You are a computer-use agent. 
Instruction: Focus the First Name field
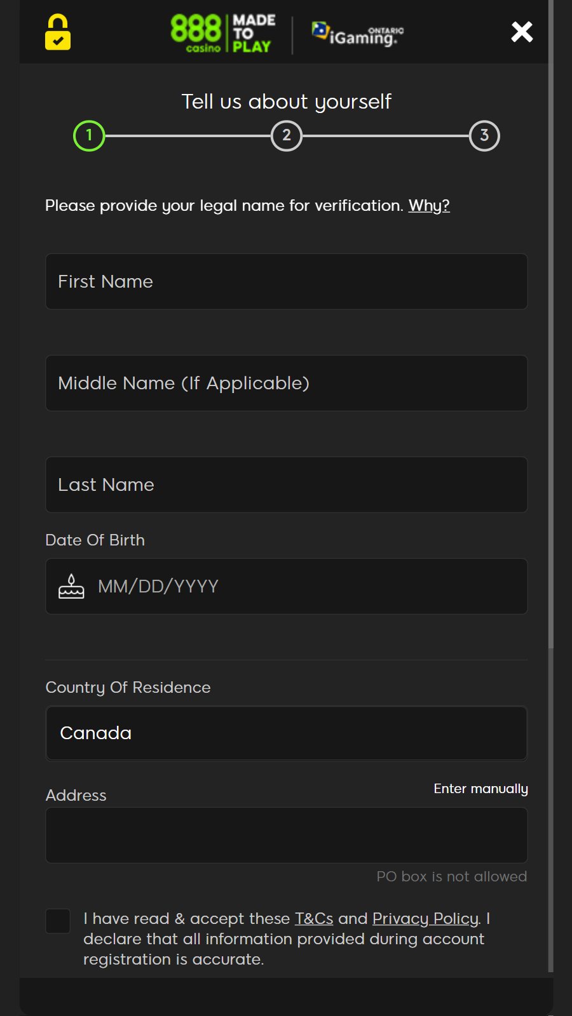pyautogui.click(x=286, y=282)
